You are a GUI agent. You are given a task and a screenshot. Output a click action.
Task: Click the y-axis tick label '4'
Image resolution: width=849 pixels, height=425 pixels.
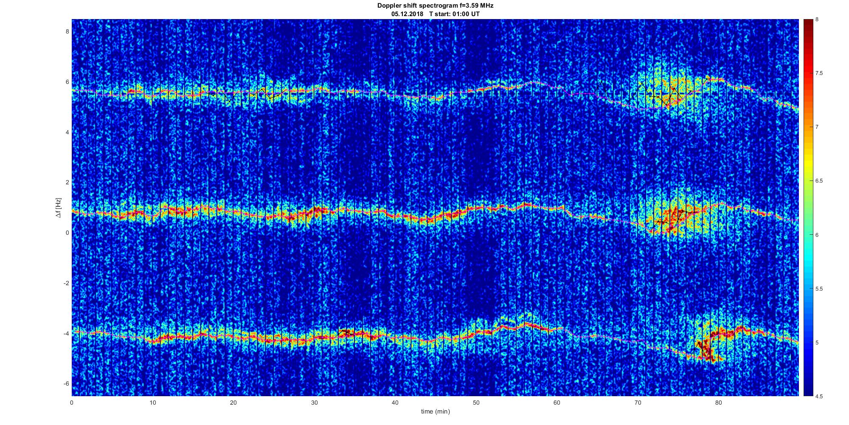[x=67, y=132]
